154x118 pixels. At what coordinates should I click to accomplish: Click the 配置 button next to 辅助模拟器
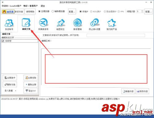coord(72,12)
